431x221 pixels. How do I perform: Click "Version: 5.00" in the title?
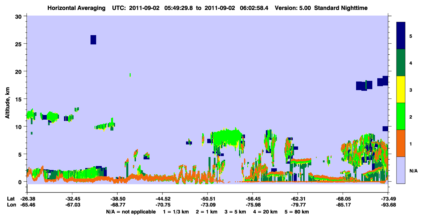(292, 8)
